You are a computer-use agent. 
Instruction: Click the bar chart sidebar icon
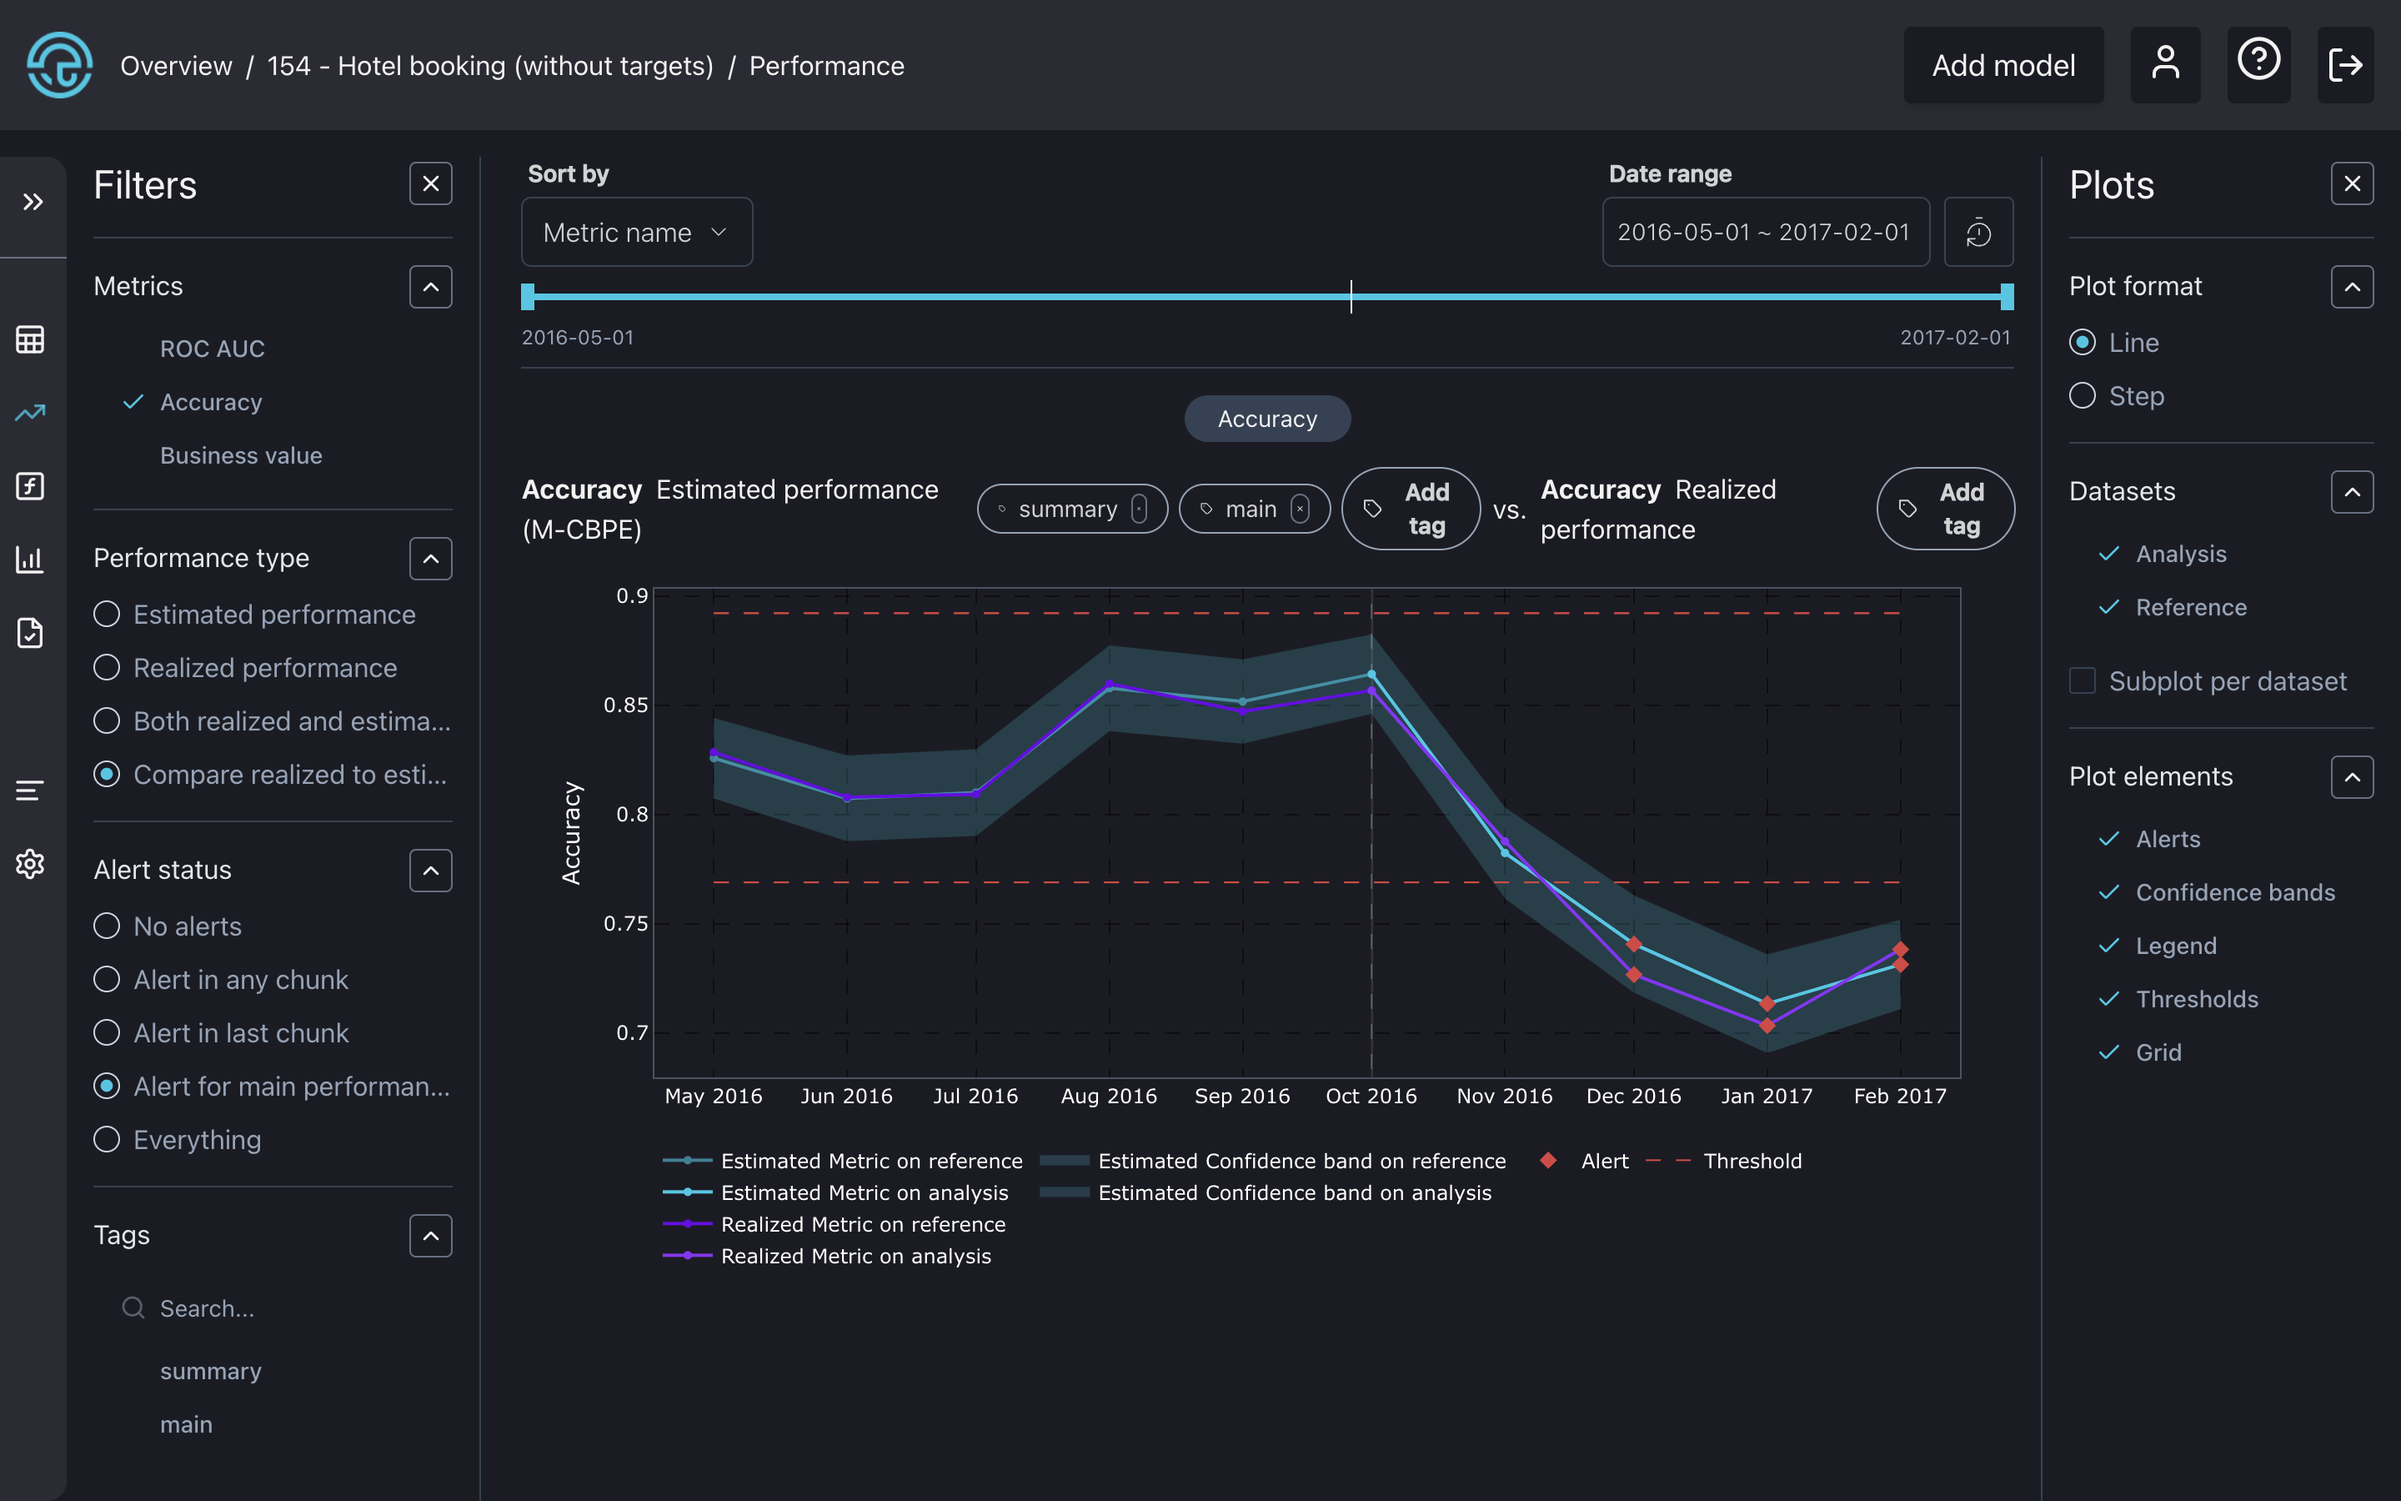click(30, 559)
